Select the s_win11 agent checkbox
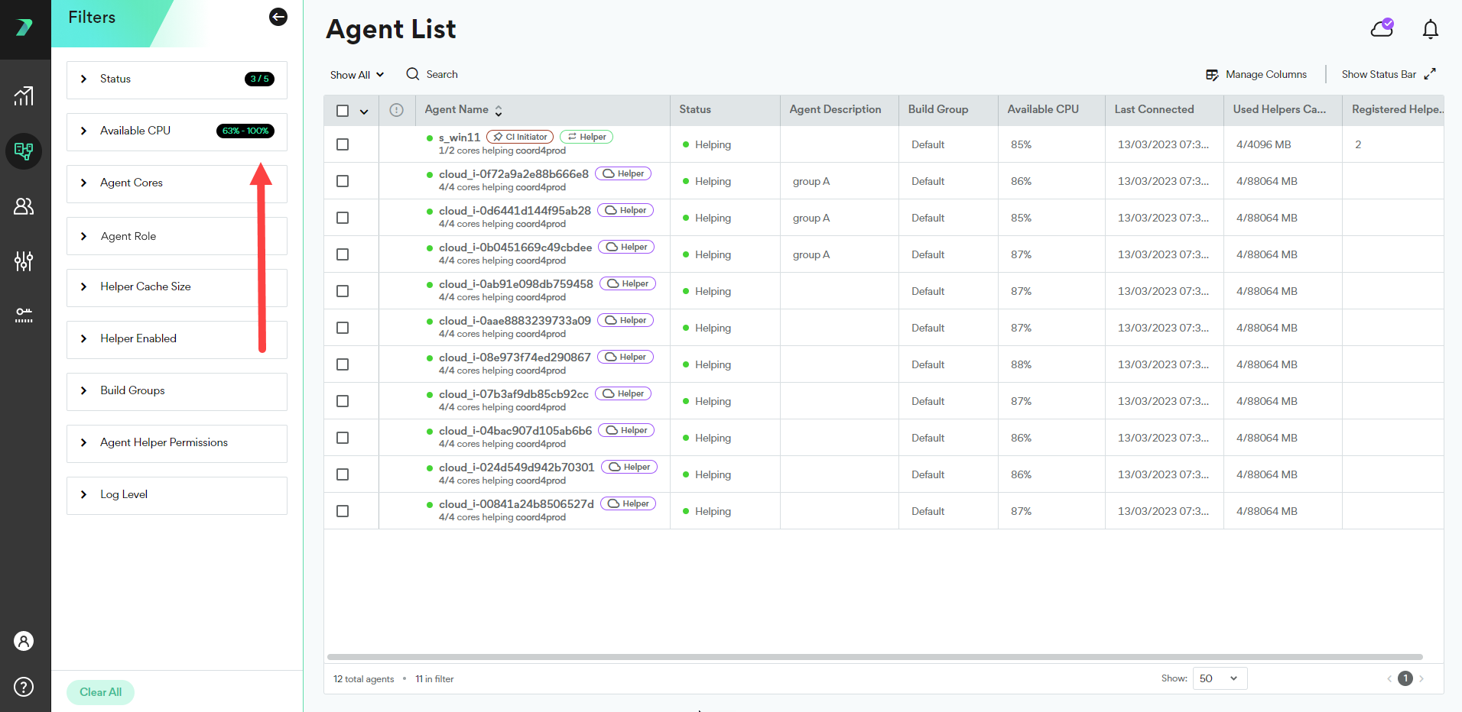1462x712 pixels. pos(343,144)
